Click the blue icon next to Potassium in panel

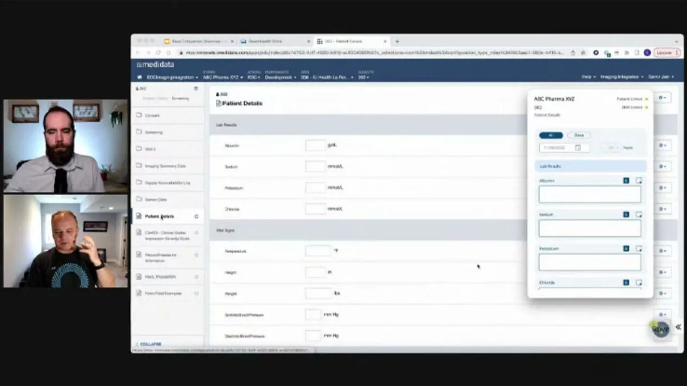coord(626,248)
